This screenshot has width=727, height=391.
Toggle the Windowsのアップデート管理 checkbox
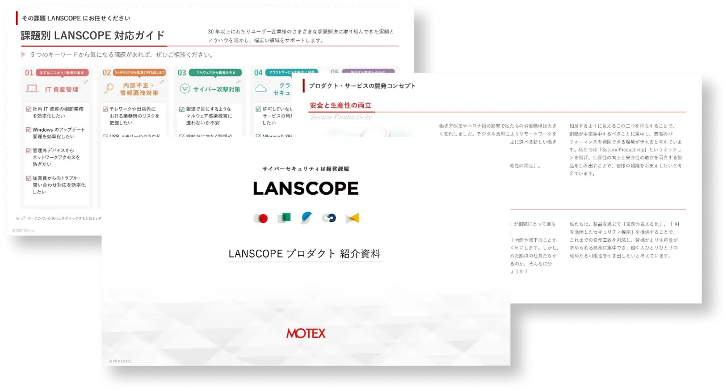click(29, 130)
